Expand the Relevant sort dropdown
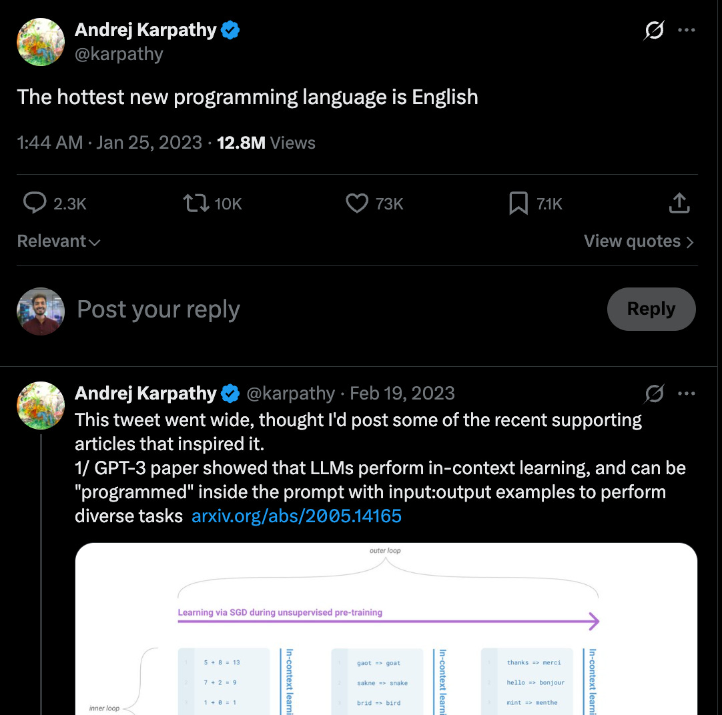 pos(59,241)
